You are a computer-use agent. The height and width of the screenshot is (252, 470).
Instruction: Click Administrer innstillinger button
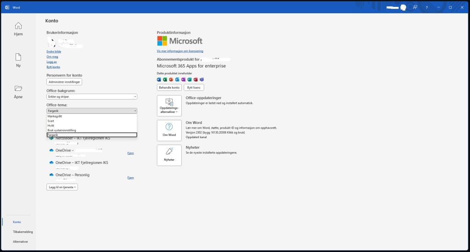click(64, 82)
